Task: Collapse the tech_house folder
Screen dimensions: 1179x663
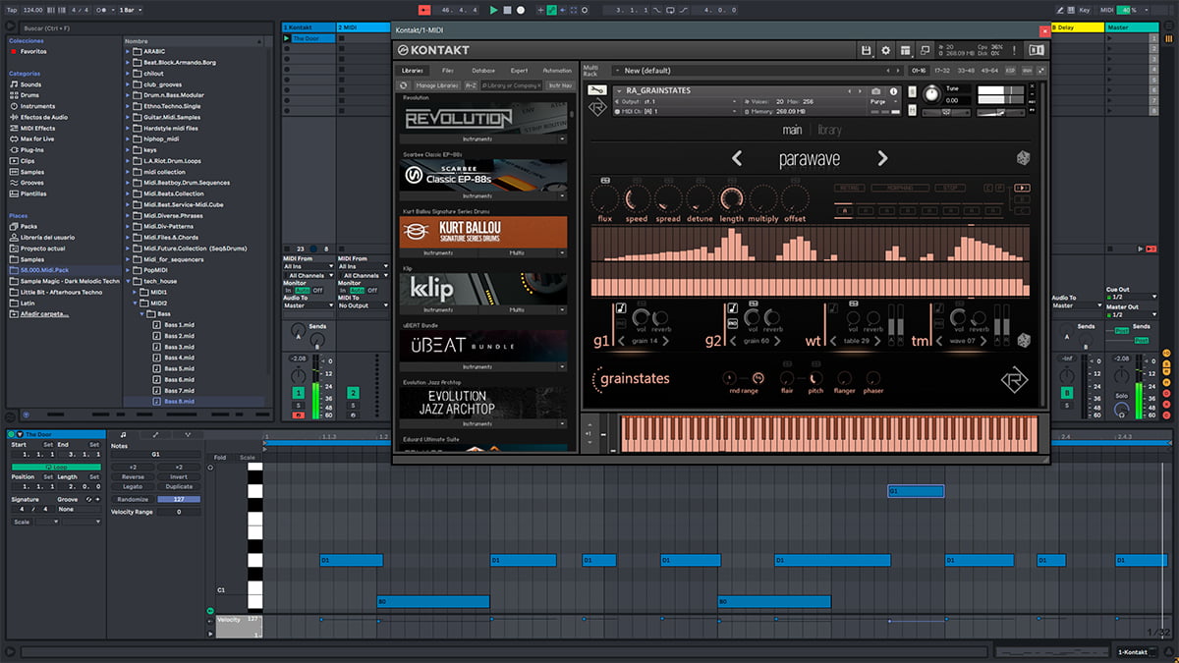Action: [128, 281]
